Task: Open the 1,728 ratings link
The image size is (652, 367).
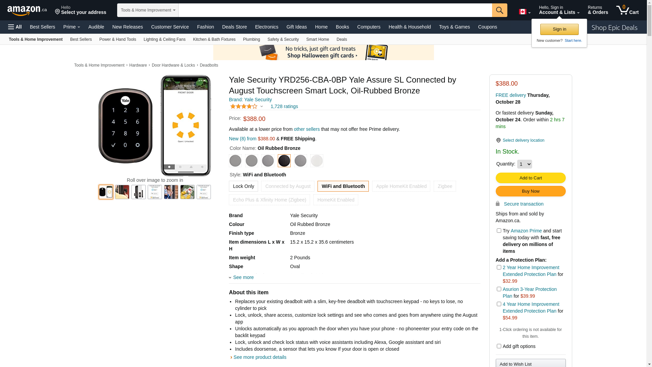Action: click(x=284, y=107)
